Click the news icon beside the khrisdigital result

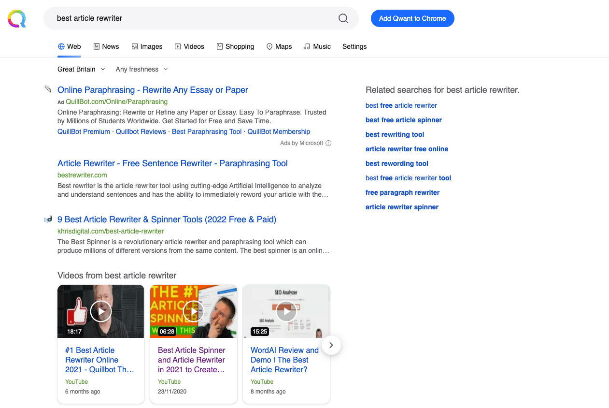[x=47, y=219]
